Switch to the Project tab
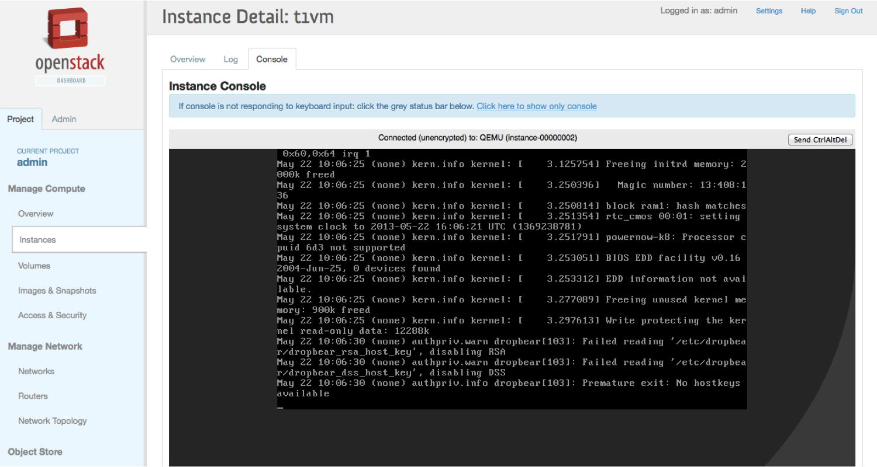This screenshot has height=467, width=877. tap(20, 119)
